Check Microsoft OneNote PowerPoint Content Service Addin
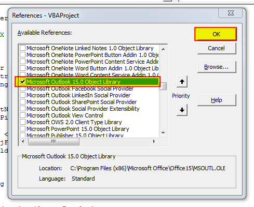Image resolution: width=254 pixels, height=207 pixels. [x=22, y=62]
